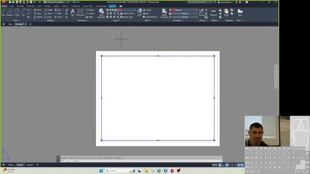Viewport: 310px width, 174px height.
Task: Click the Move command
Action: coord(38,10)
